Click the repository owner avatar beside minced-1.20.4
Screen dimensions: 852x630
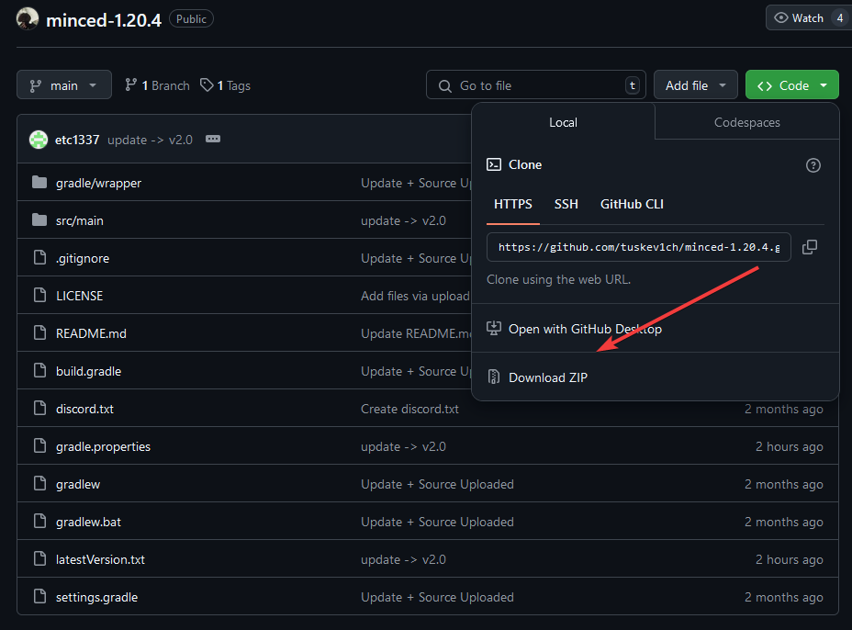28,19
